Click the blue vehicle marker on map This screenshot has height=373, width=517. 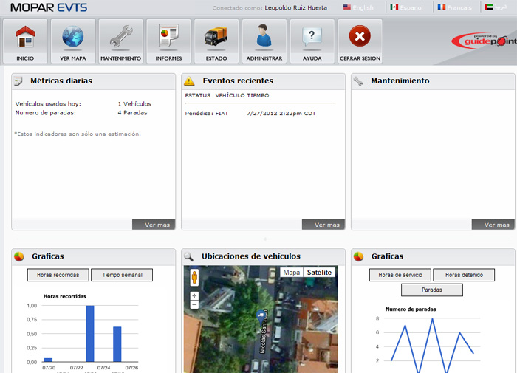pos(261,319)
